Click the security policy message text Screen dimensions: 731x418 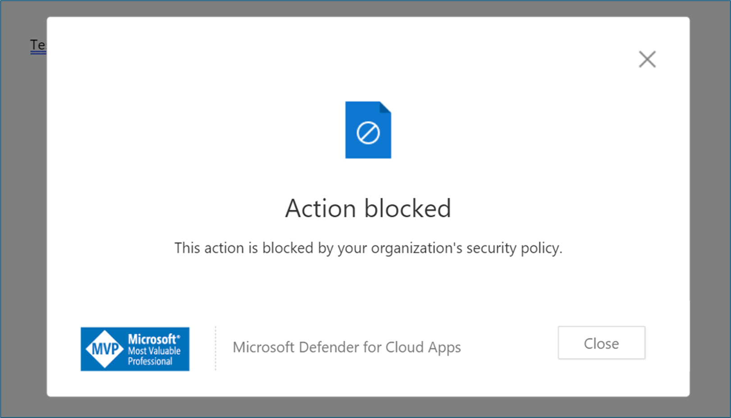[368, 248]
